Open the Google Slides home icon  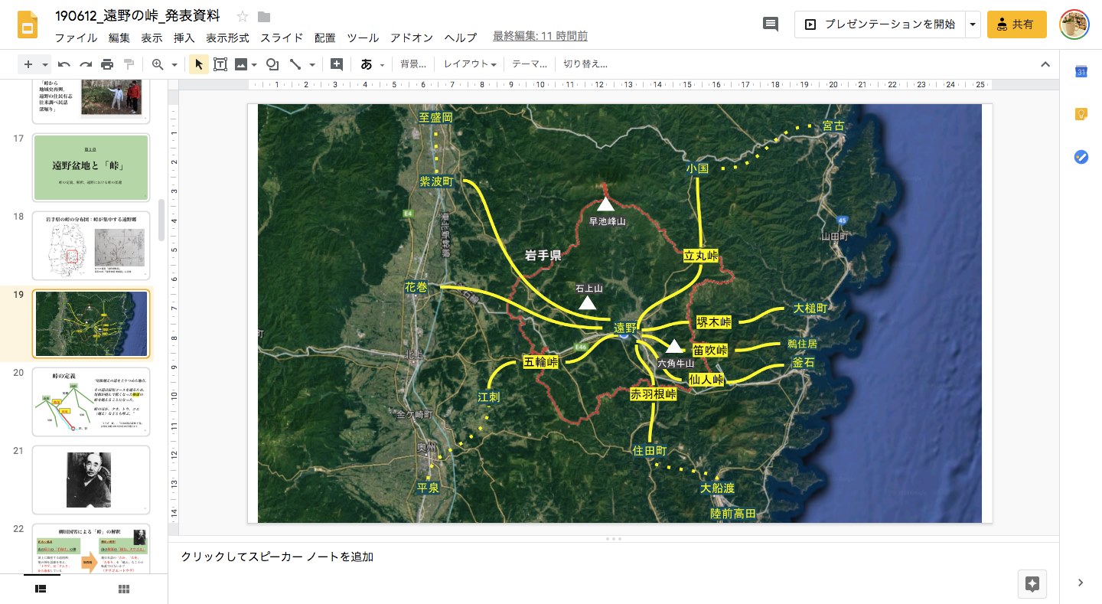pos(28,25)
